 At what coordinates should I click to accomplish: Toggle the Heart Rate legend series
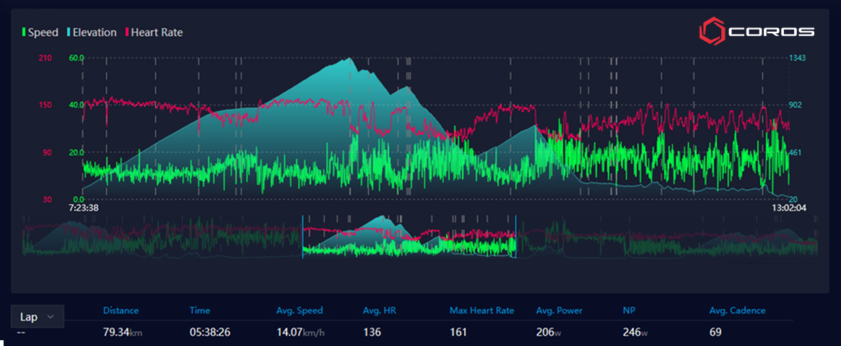pyautogui.click(x=154, y=33)
